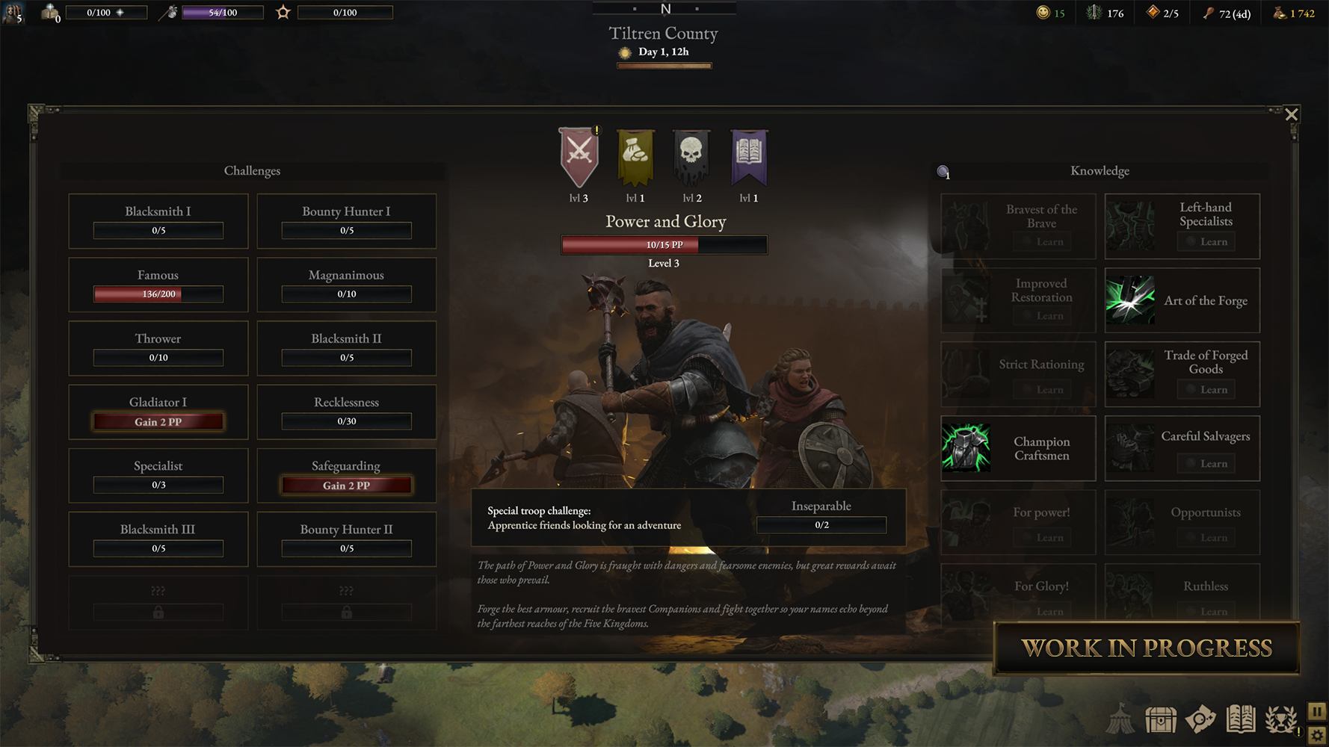This screenshot has height=747, width=1329.
Task: Open settings via the gear button
Action: pyautogui.click(x=1317, y=736)
